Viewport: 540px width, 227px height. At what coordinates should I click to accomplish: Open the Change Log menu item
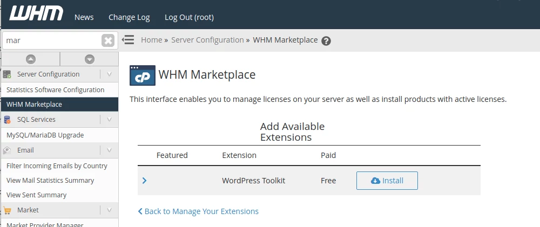click(129, 17)
